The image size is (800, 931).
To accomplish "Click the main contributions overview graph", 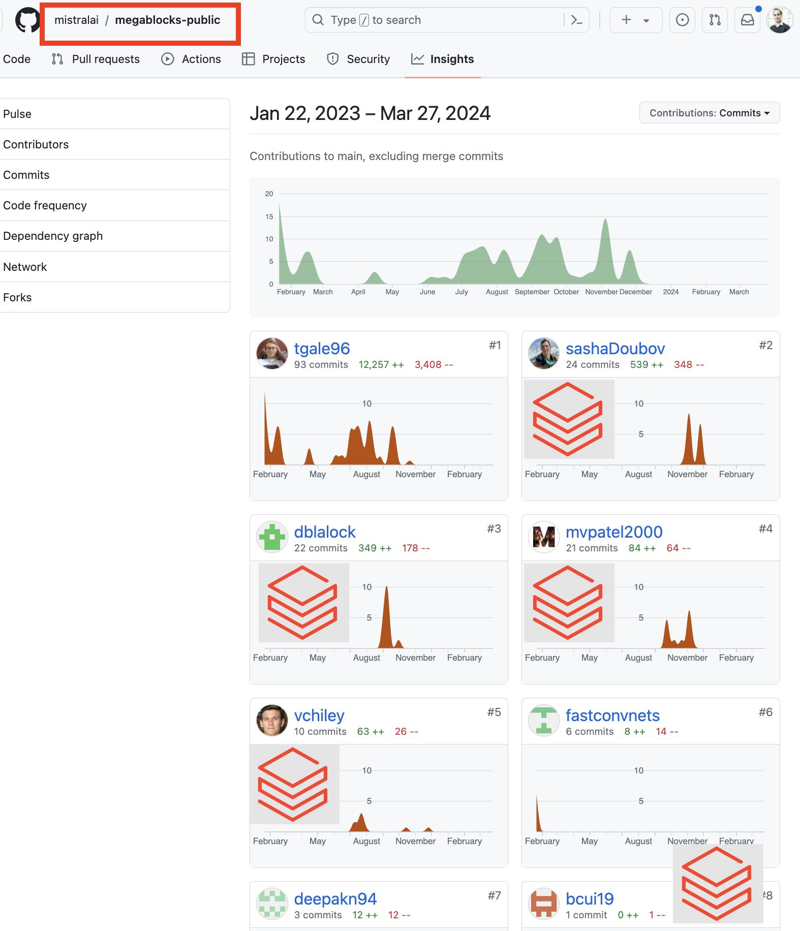I will tap(514, 247).
